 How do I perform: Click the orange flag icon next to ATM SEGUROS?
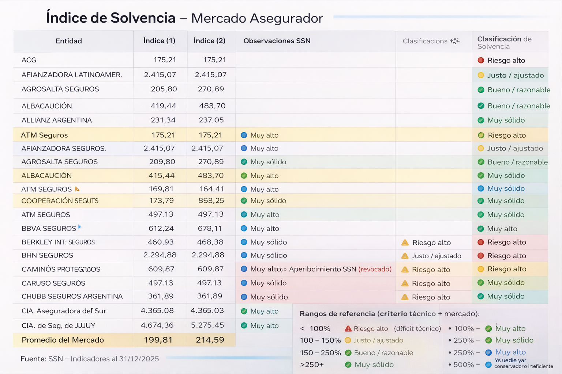(x=77, y=189)
